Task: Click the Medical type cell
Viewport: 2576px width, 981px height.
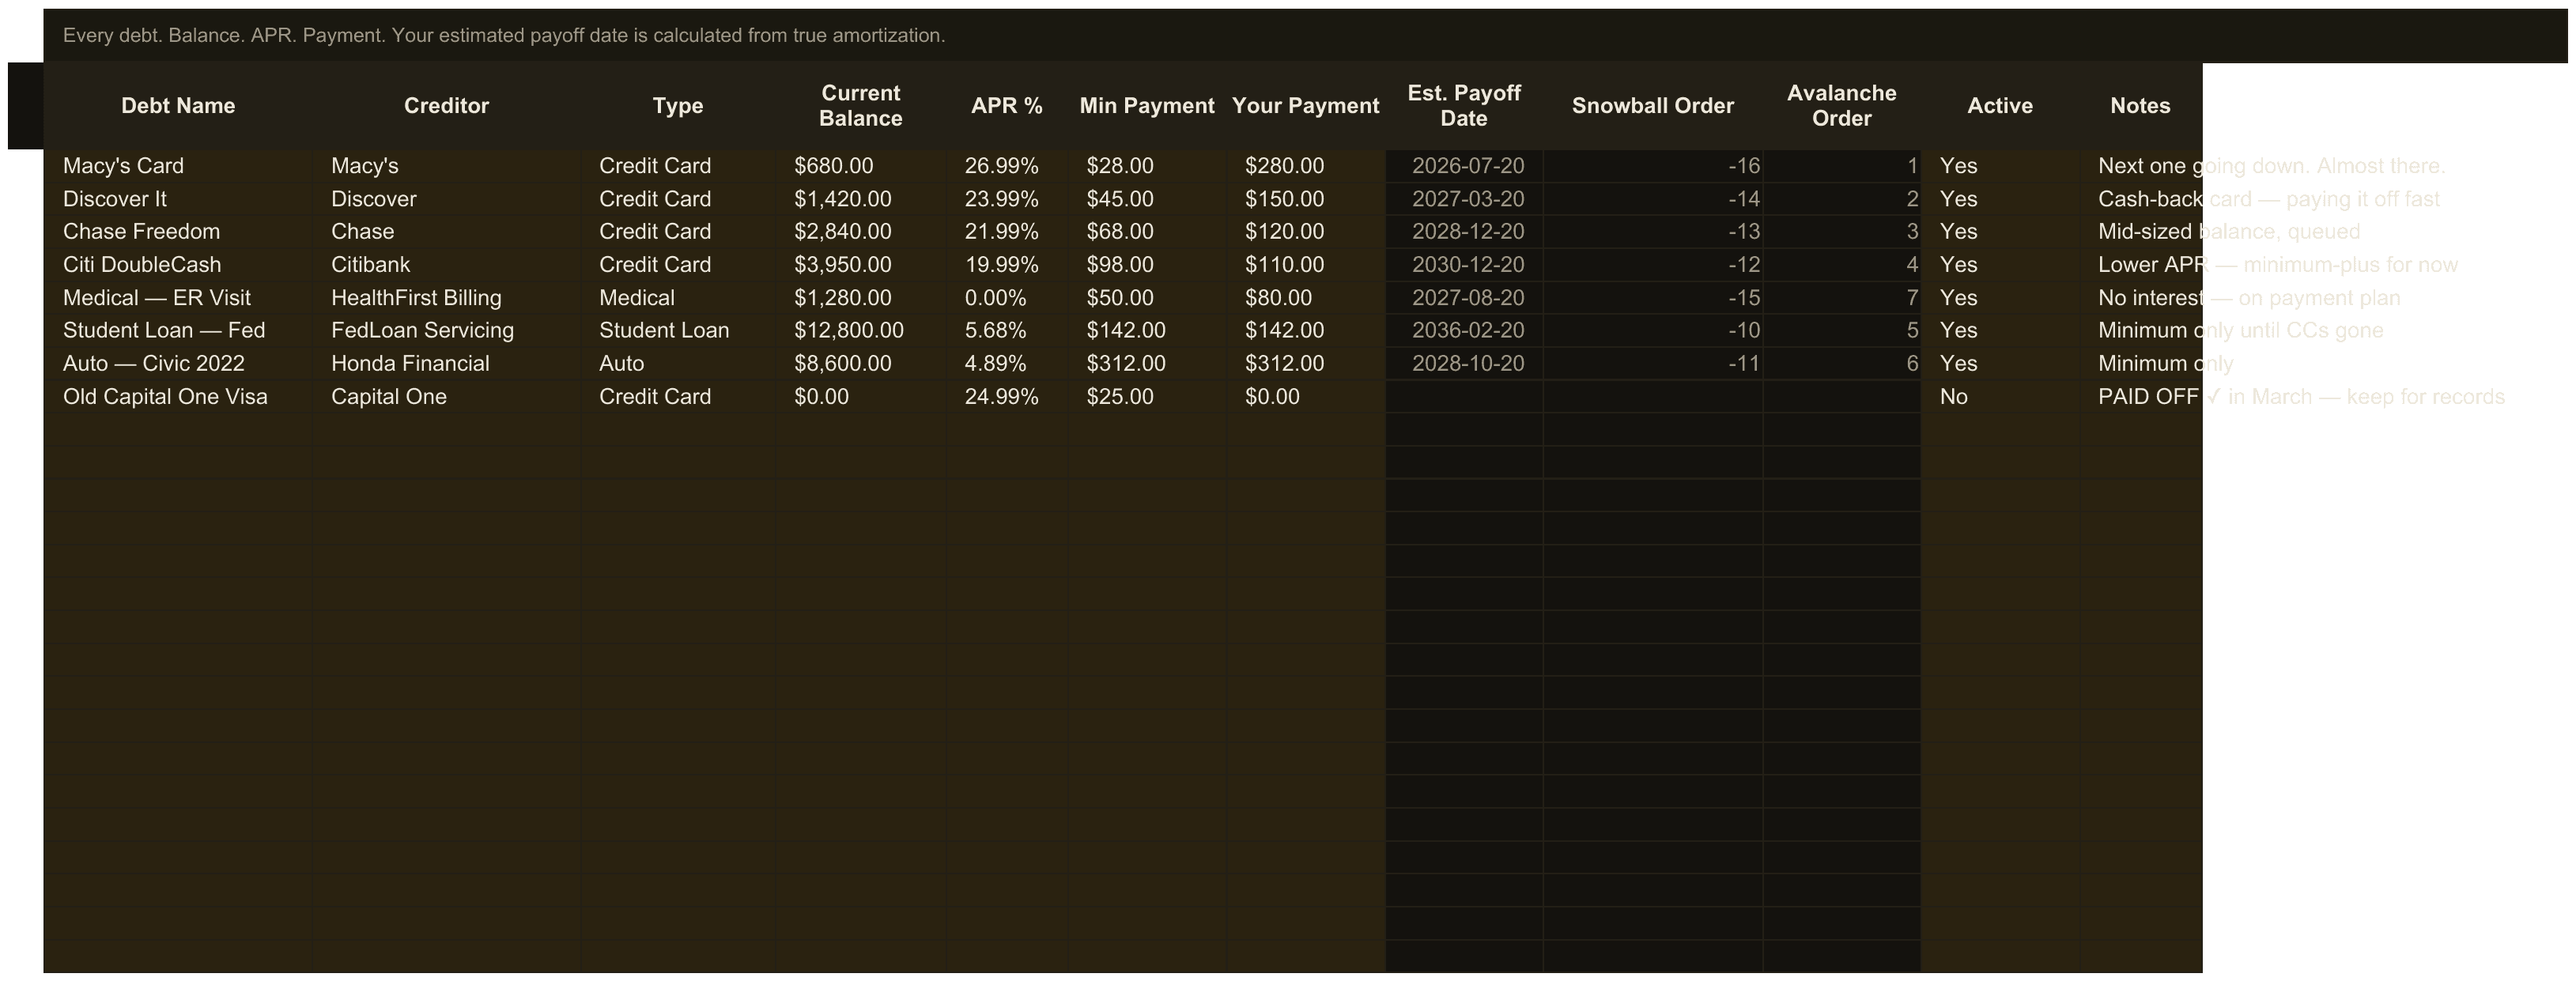Action: (678, 298)
